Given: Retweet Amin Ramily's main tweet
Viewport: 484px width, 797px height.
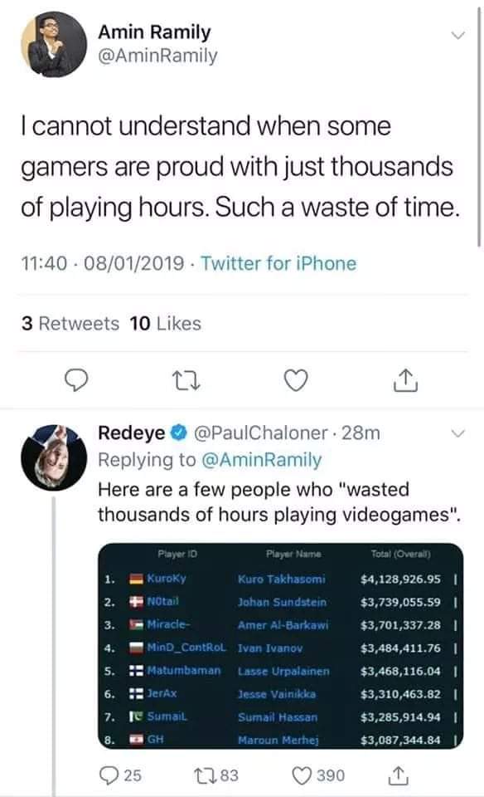Looking at the screenshot, I should [x=186, y=380].
